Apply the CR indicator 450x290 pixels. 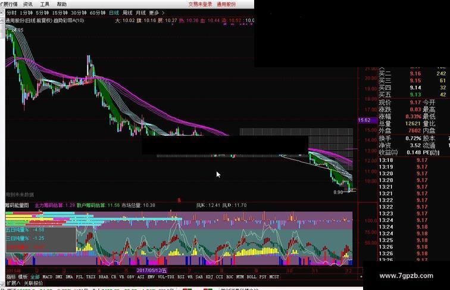click(x=114, y=277)
